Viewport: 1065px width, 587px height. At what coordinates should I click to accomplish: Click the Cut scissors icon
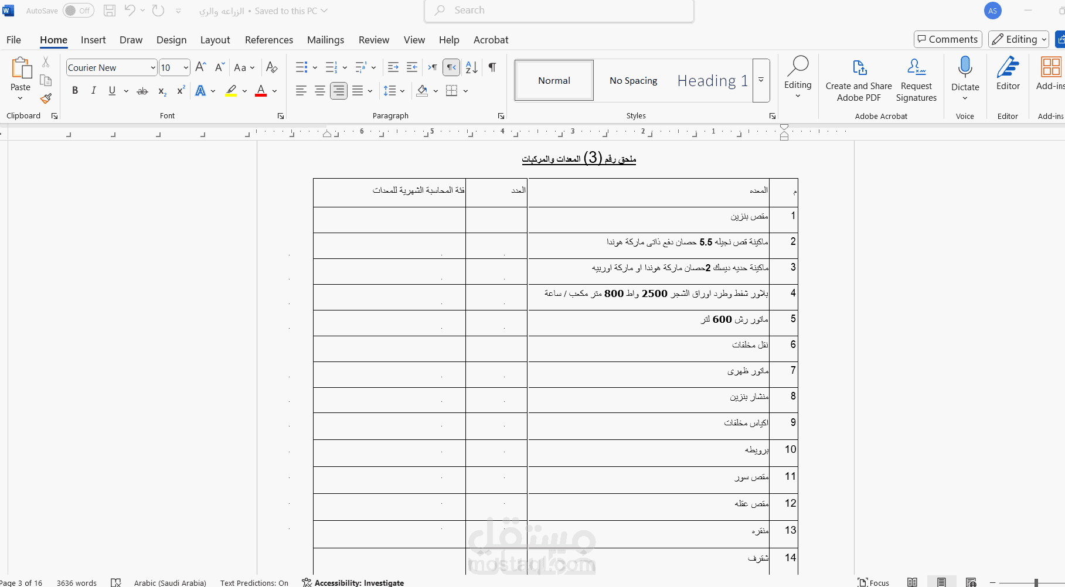click(x=46, y=62)
